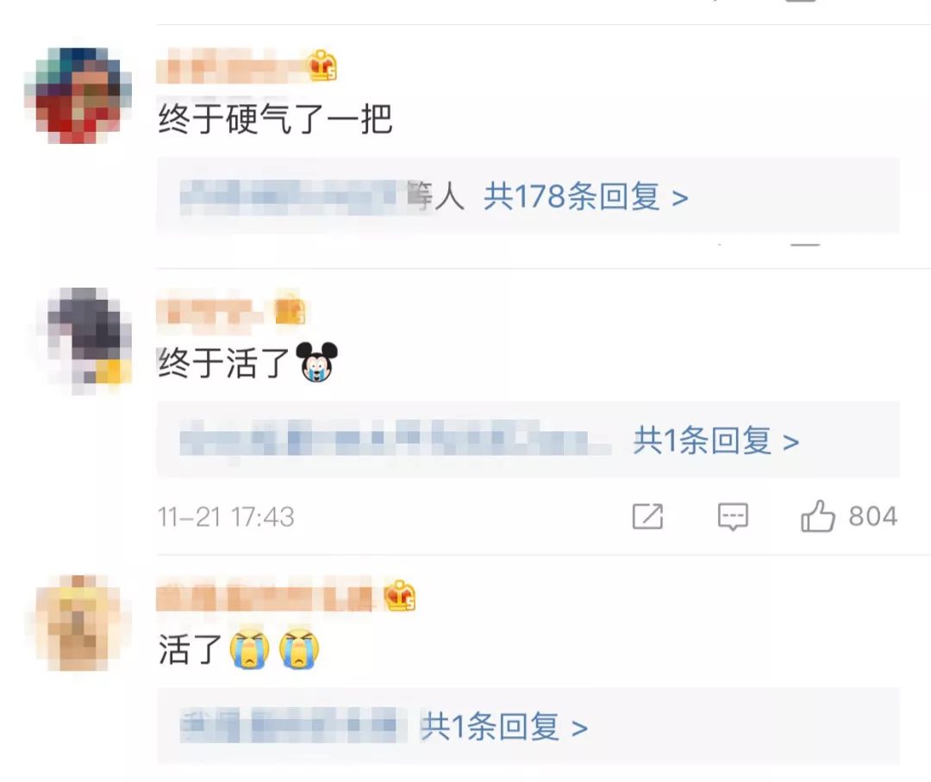
Task: Expand 共178条回复 replies
Action: coord(585,196)
